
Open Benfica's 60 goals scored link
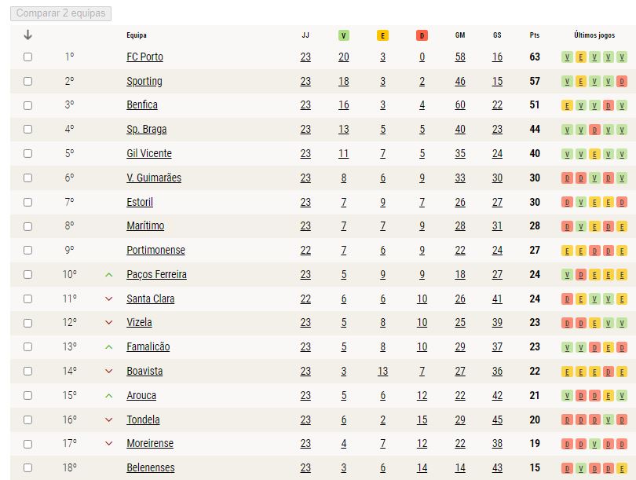tap(460, 105)
